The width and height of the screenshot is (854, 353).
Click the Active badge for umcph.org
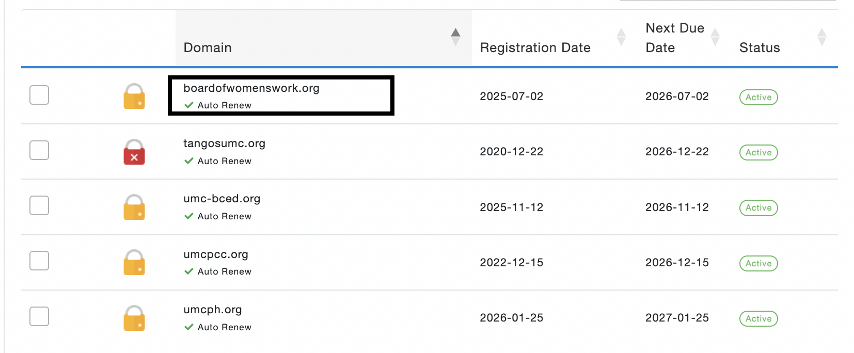tap(758, 319)
